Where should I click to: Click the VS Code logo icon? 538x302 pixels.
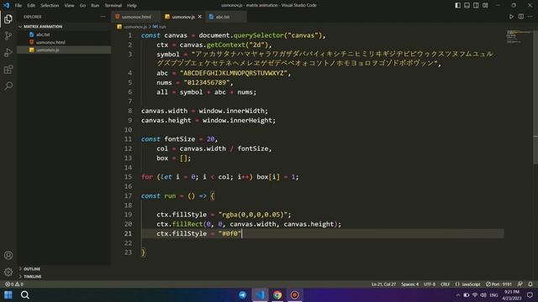click(6, 5)
